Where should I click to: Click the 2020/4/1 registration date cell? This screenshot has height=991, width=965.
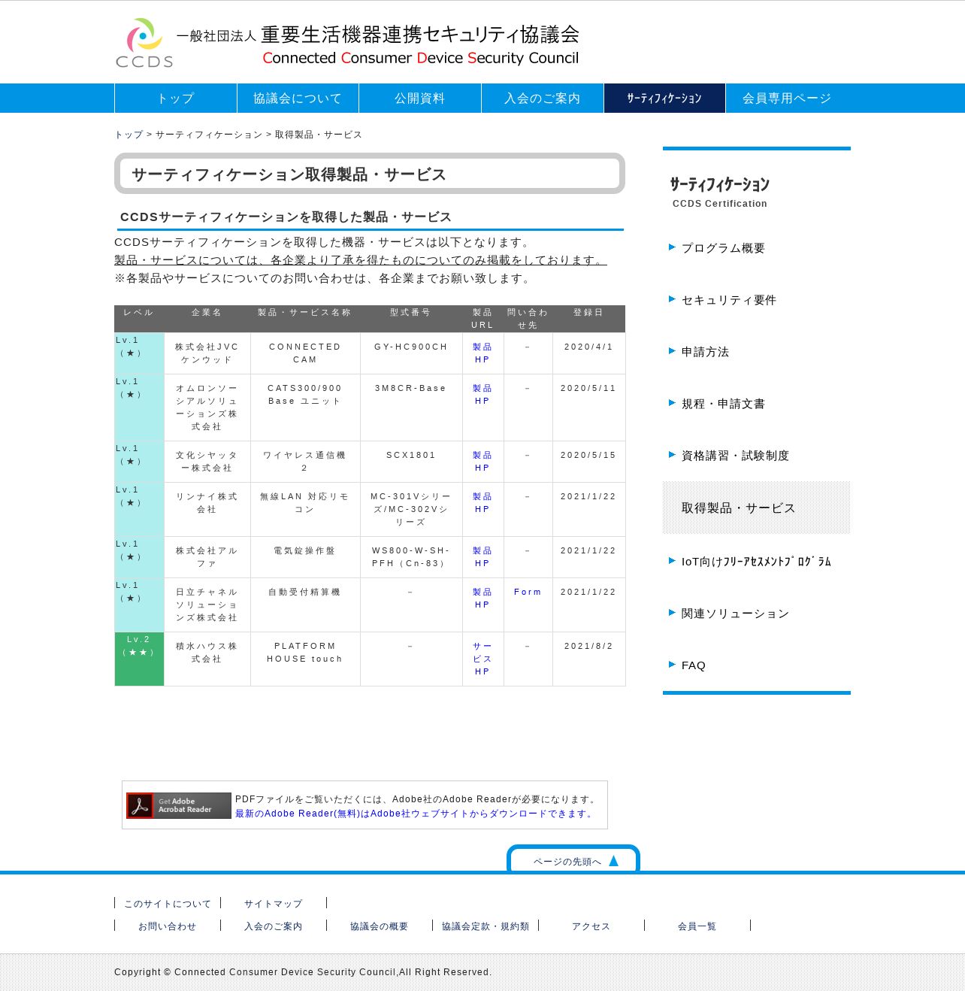589,353
